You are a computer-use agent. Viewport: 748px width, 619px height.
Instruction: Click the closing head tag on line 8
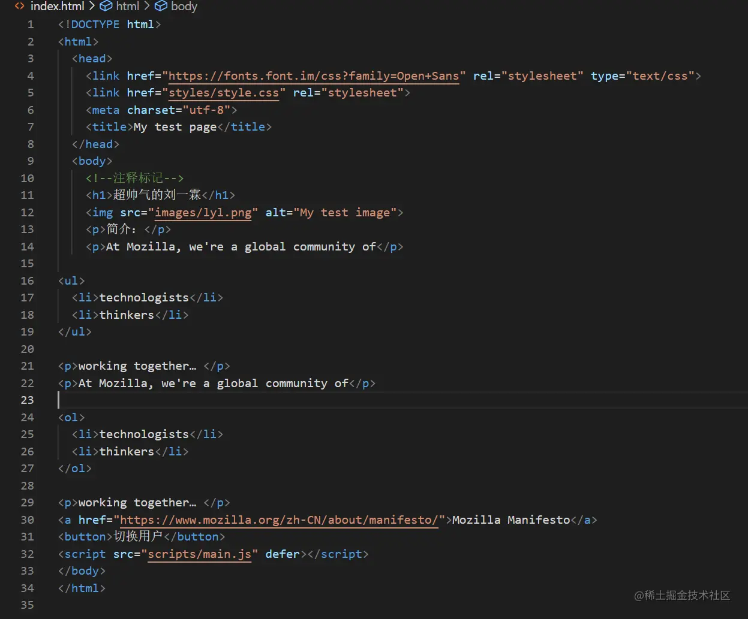(96, 144)
